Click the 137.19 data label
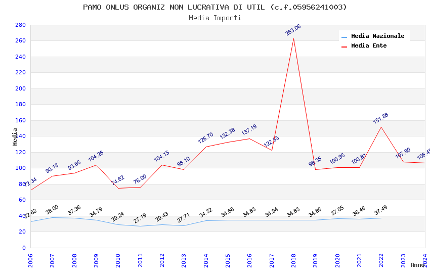Screen dimensions: 430x278 [x=249, y=129]
